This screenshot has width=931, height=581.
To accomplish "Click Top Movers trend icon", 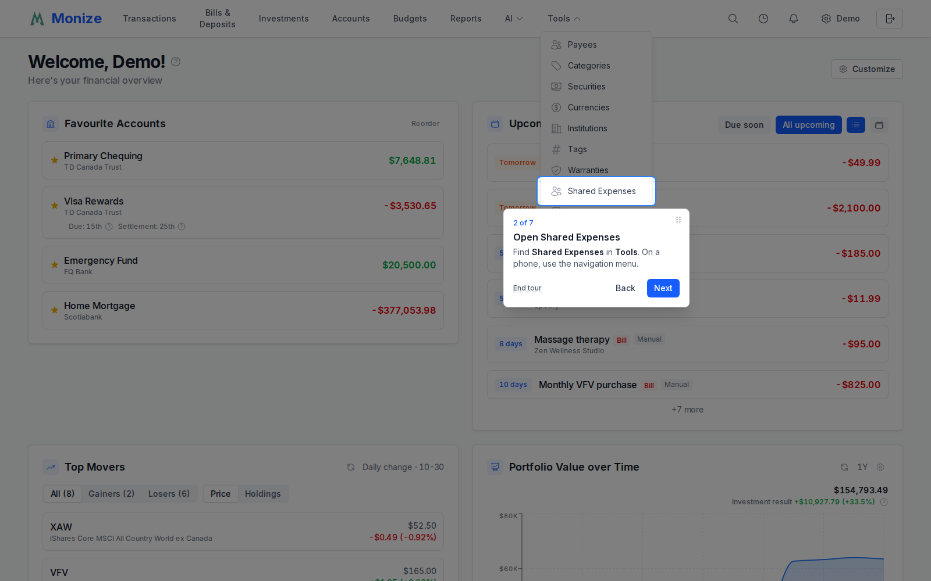I will [x=51, y=467].
